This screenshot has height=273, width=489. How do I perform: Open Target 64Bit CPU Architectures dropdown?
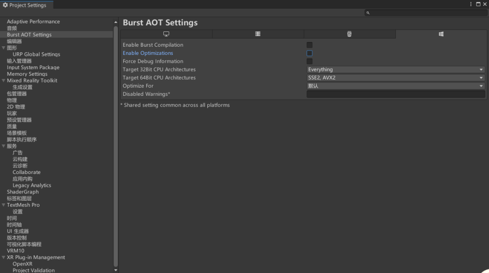pos(396,78)
